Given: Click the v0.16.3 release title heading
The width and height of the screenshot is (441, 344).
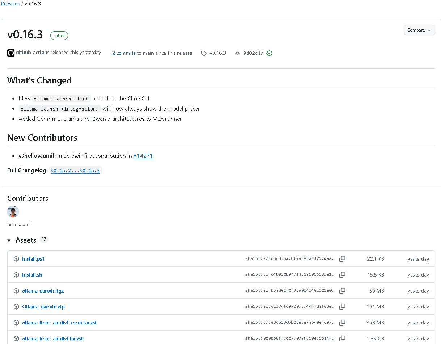Looking at the screenshot, I should pyautogui.click(x=25, y=35).
